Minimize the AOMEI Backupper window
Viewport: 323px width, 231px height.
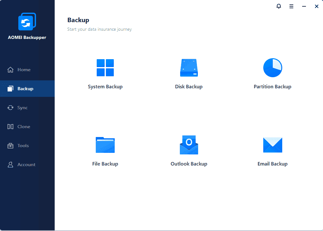coord(304,6)
